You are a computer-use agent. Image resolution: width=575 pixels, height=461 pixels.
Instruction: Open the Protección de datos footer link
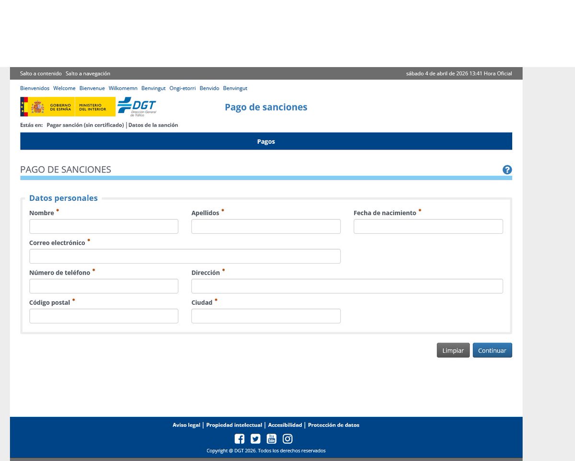click(333, 425)
